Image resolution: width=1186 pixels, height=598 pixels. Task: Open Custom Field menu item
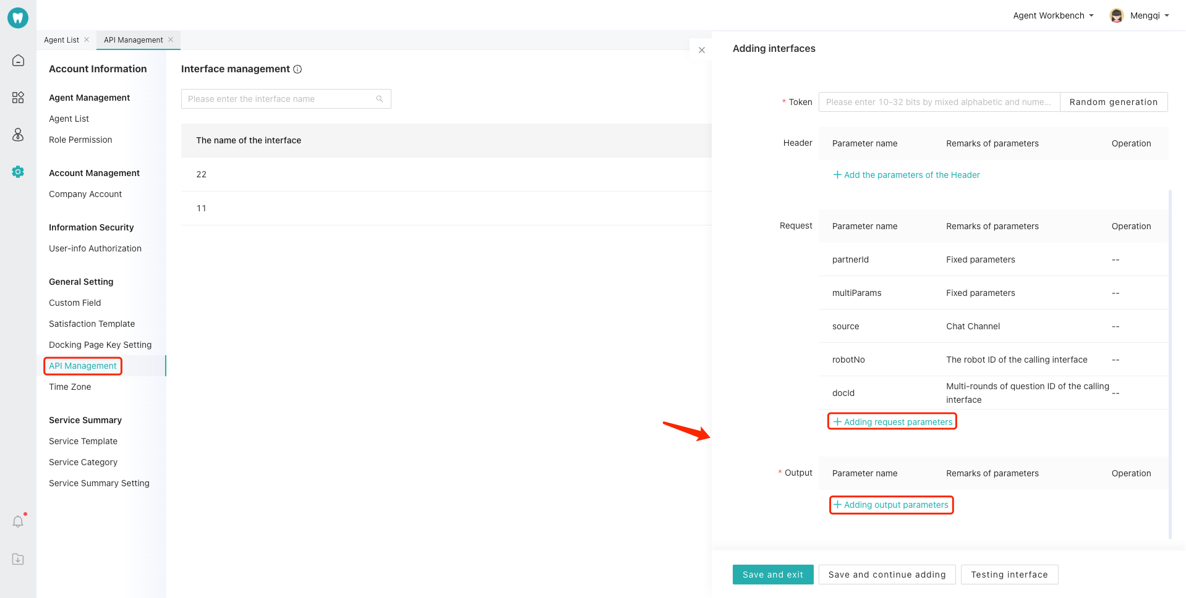pyautogui.click(x=75, y=303)
